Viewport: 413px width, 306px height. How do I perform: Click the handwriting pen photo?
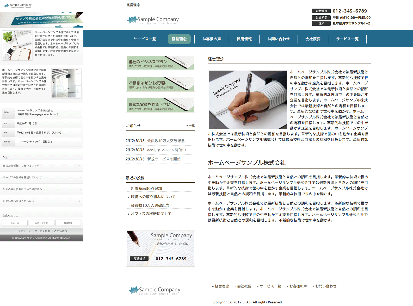(248, 100)
